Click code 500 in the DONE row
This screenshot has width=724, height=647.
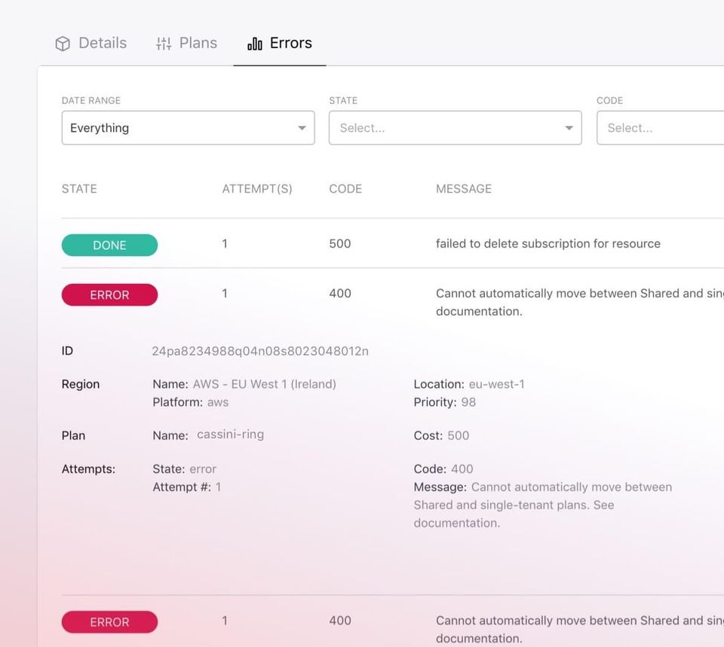(340, 243)
